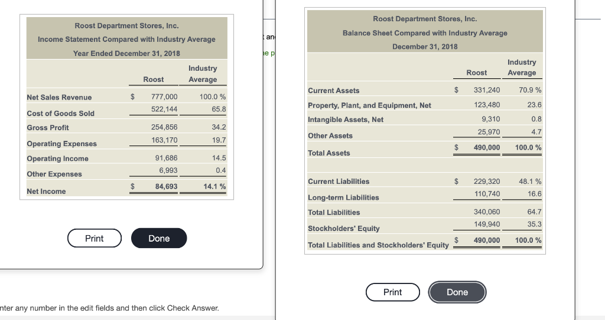Select the 14.1 % net income average
605x320 pixels.
point(214,186)
